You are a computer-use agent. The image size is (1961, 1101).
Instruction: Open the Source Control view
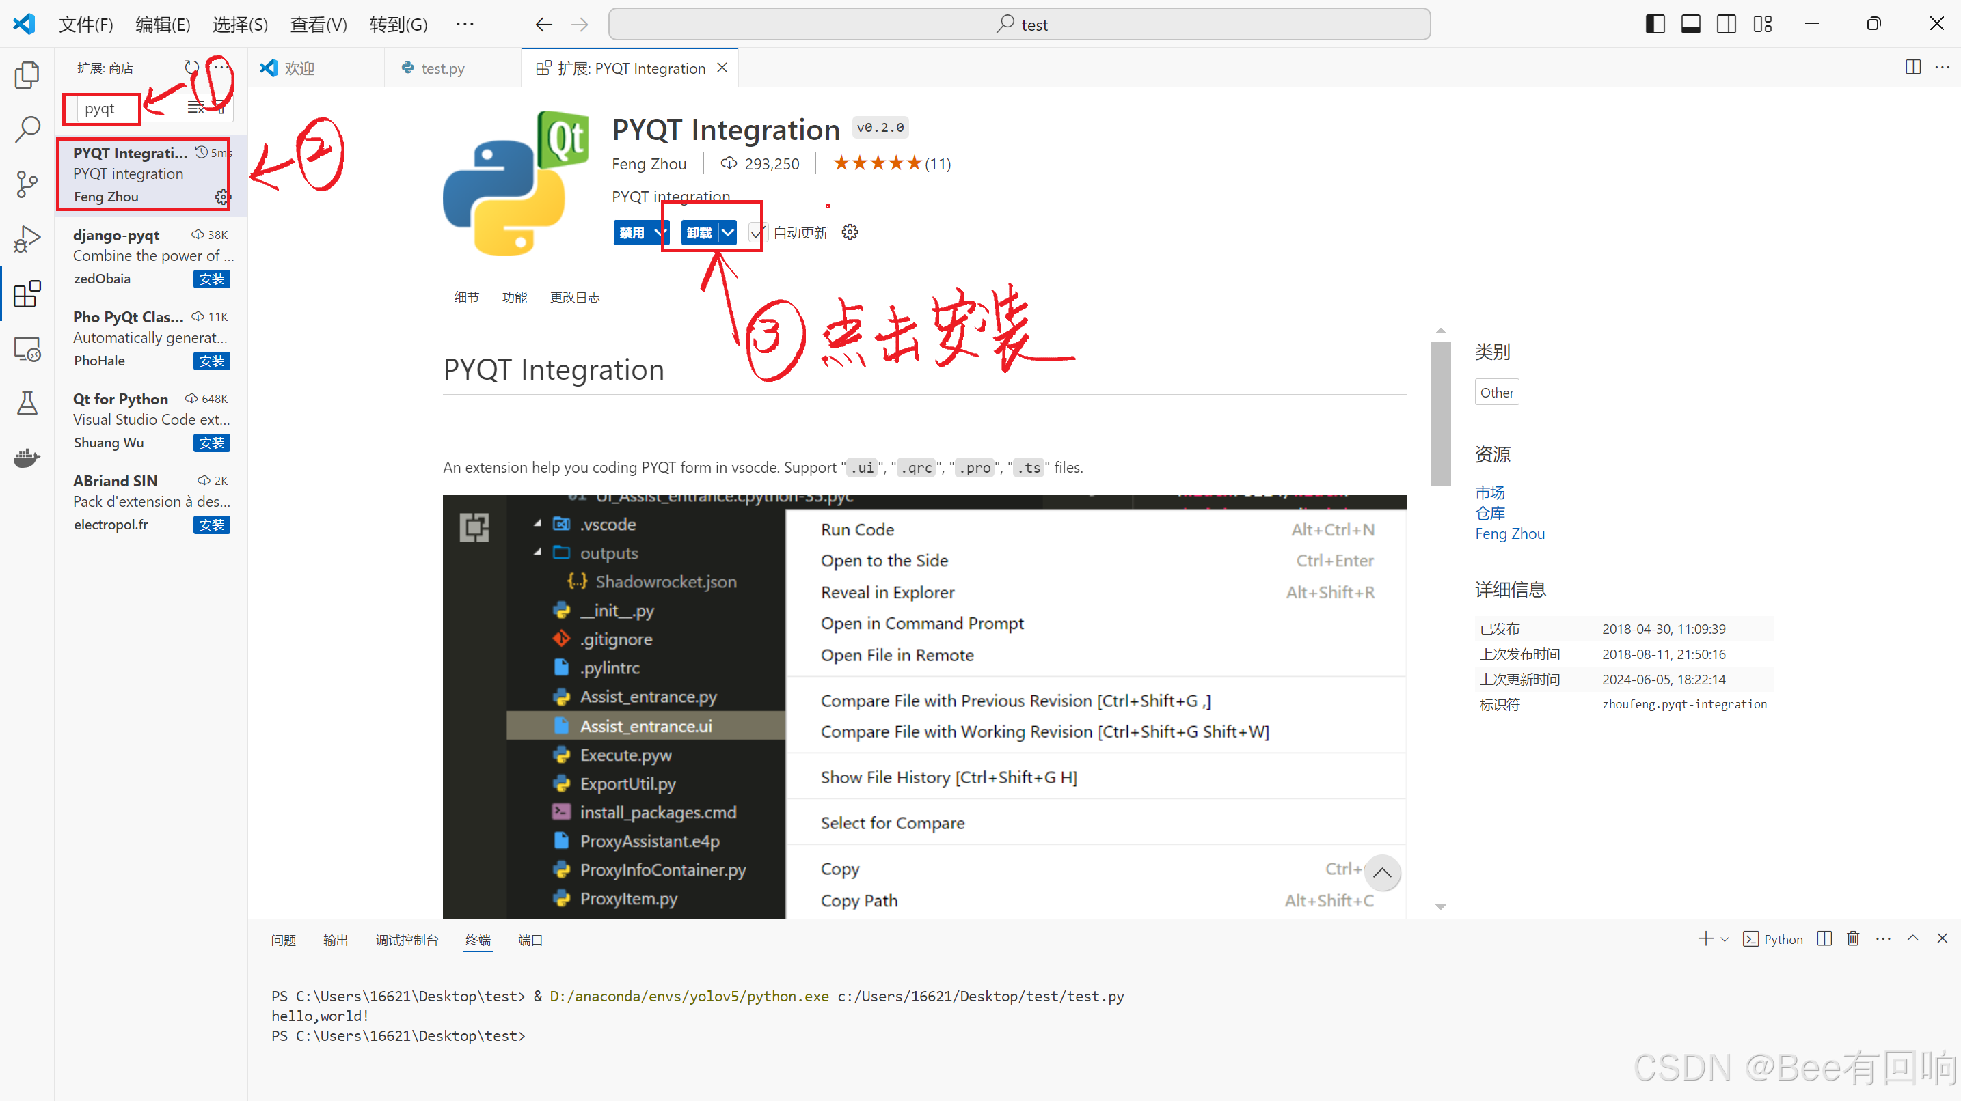(x=27, y=184)
